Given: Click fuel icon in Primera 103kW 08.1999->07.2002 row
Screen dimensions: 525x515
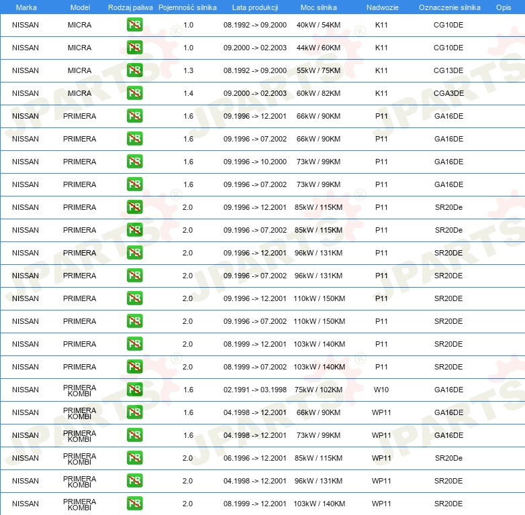Looking at the screenshot, I should (x=134, y=367).
